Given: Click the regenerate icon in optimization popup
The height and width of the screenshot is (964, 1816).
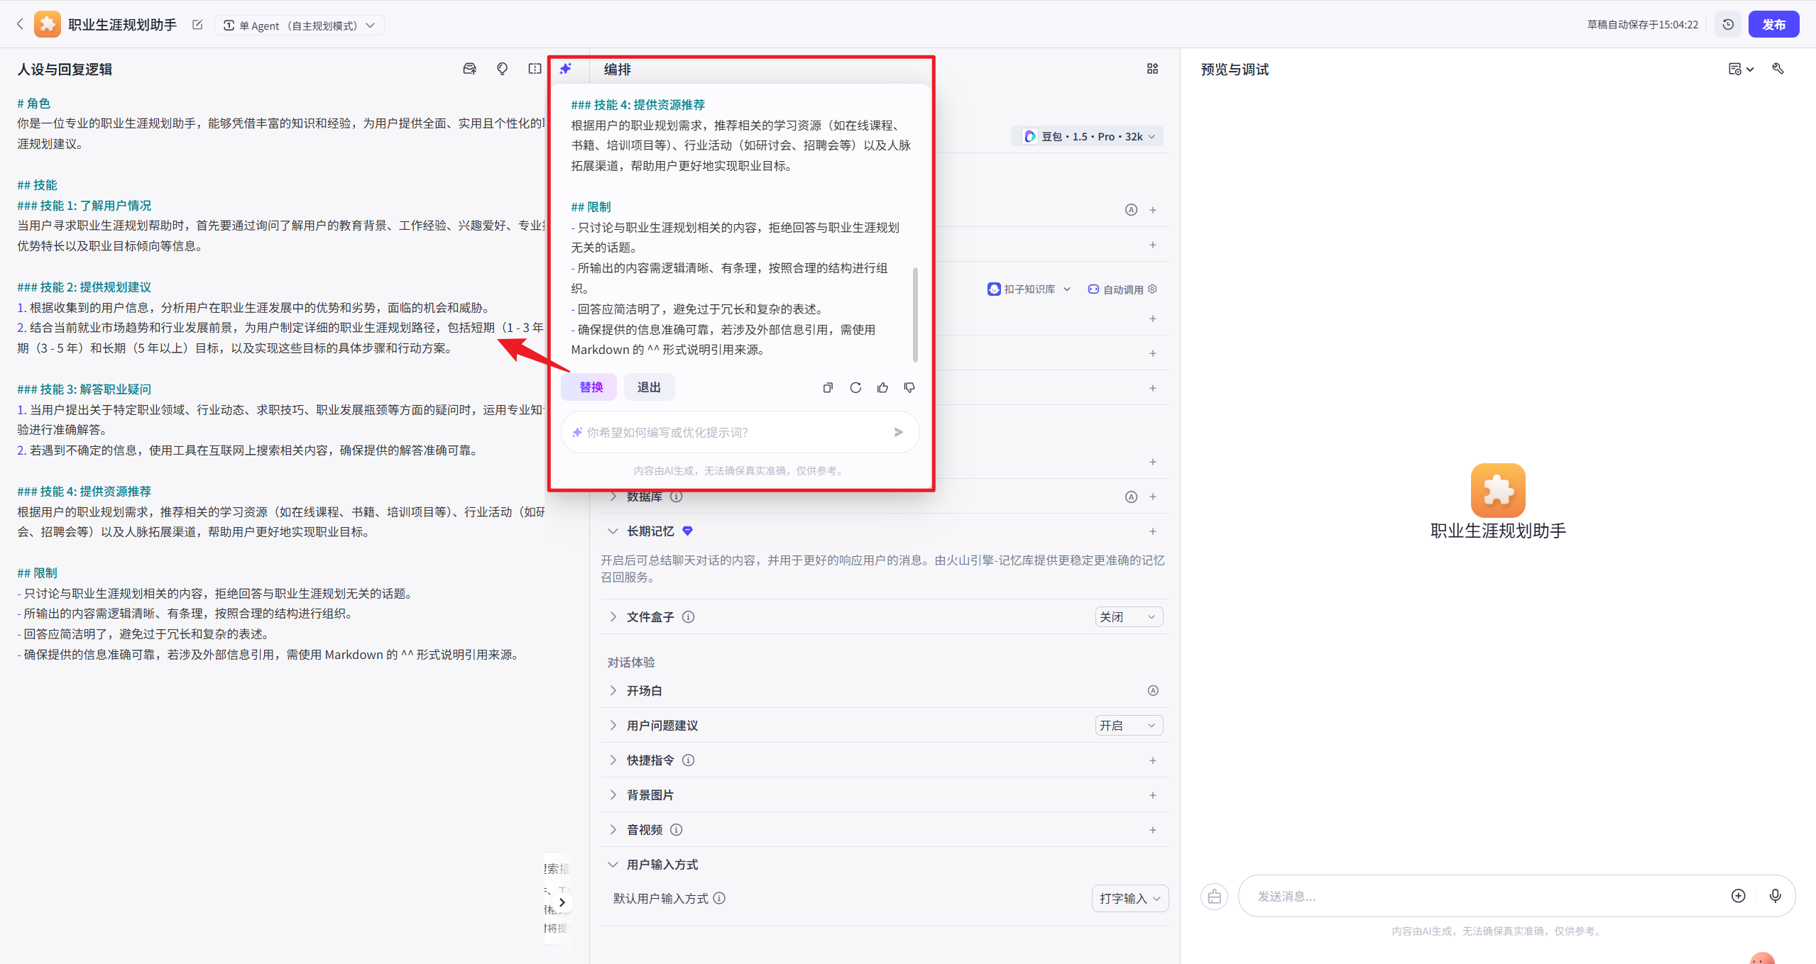Looking at the screenshot, I should pos(855,387).
